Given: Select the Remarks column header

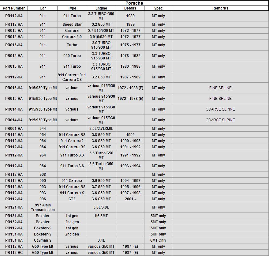Looking at the screenshot, I should click(220, 8).
